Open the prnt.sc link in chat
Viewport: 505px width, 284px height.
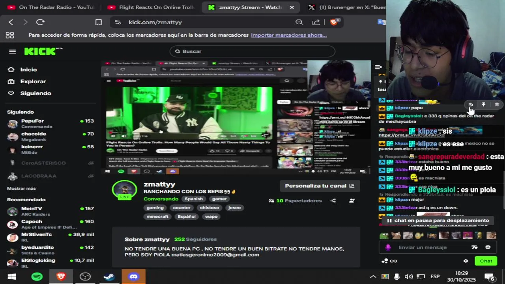point(411,135)
